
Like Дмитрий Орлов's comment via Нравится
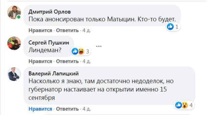[40, 31]
